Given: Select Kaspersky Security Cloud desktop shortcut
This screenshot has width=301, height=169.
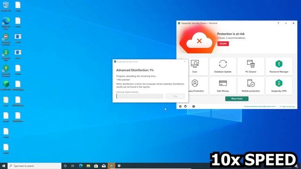Looking at the screenshot, I should pos(6,39).
